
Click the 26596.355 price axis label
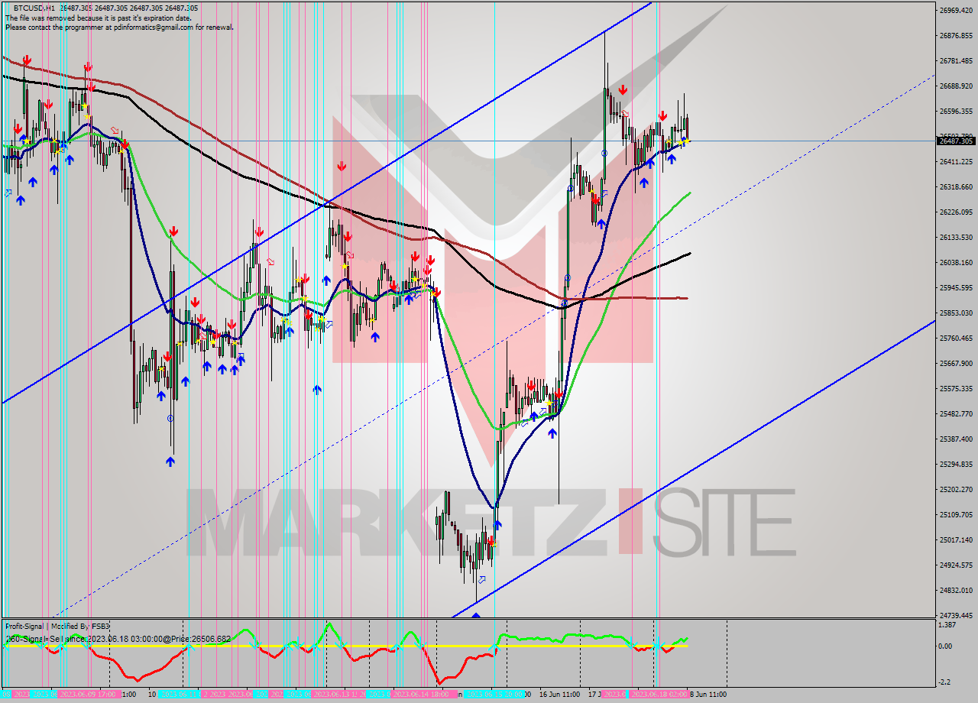956,112
